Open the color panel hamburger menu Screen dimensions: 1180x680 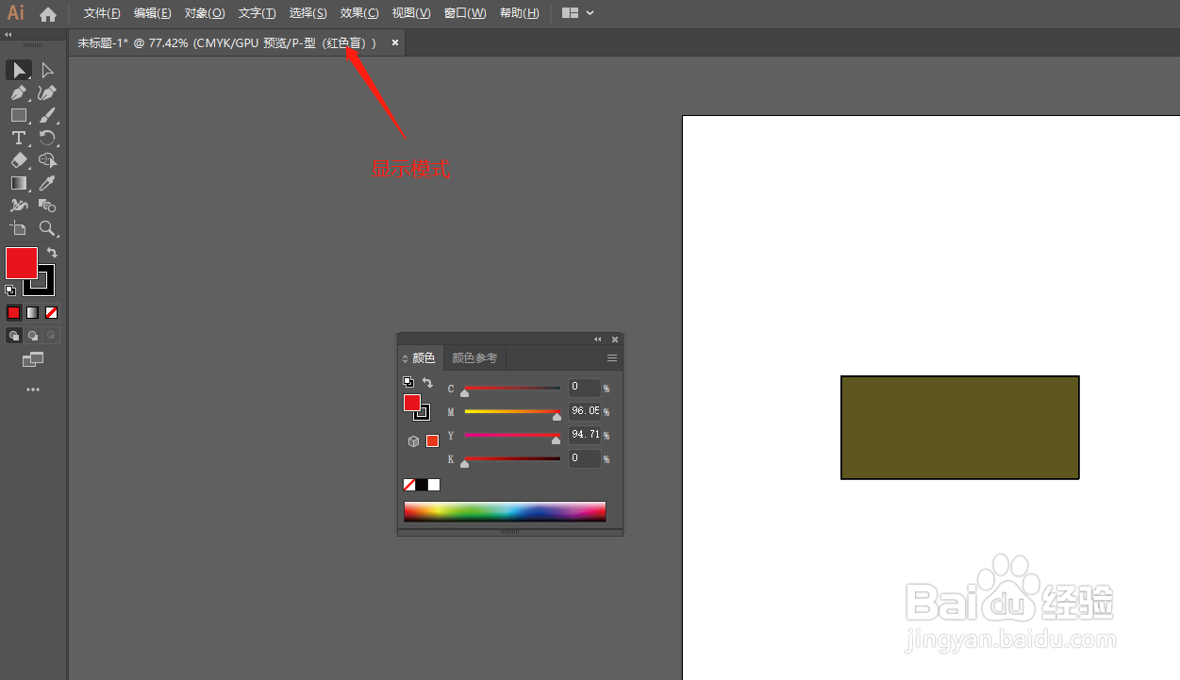[x=612, y=358]
